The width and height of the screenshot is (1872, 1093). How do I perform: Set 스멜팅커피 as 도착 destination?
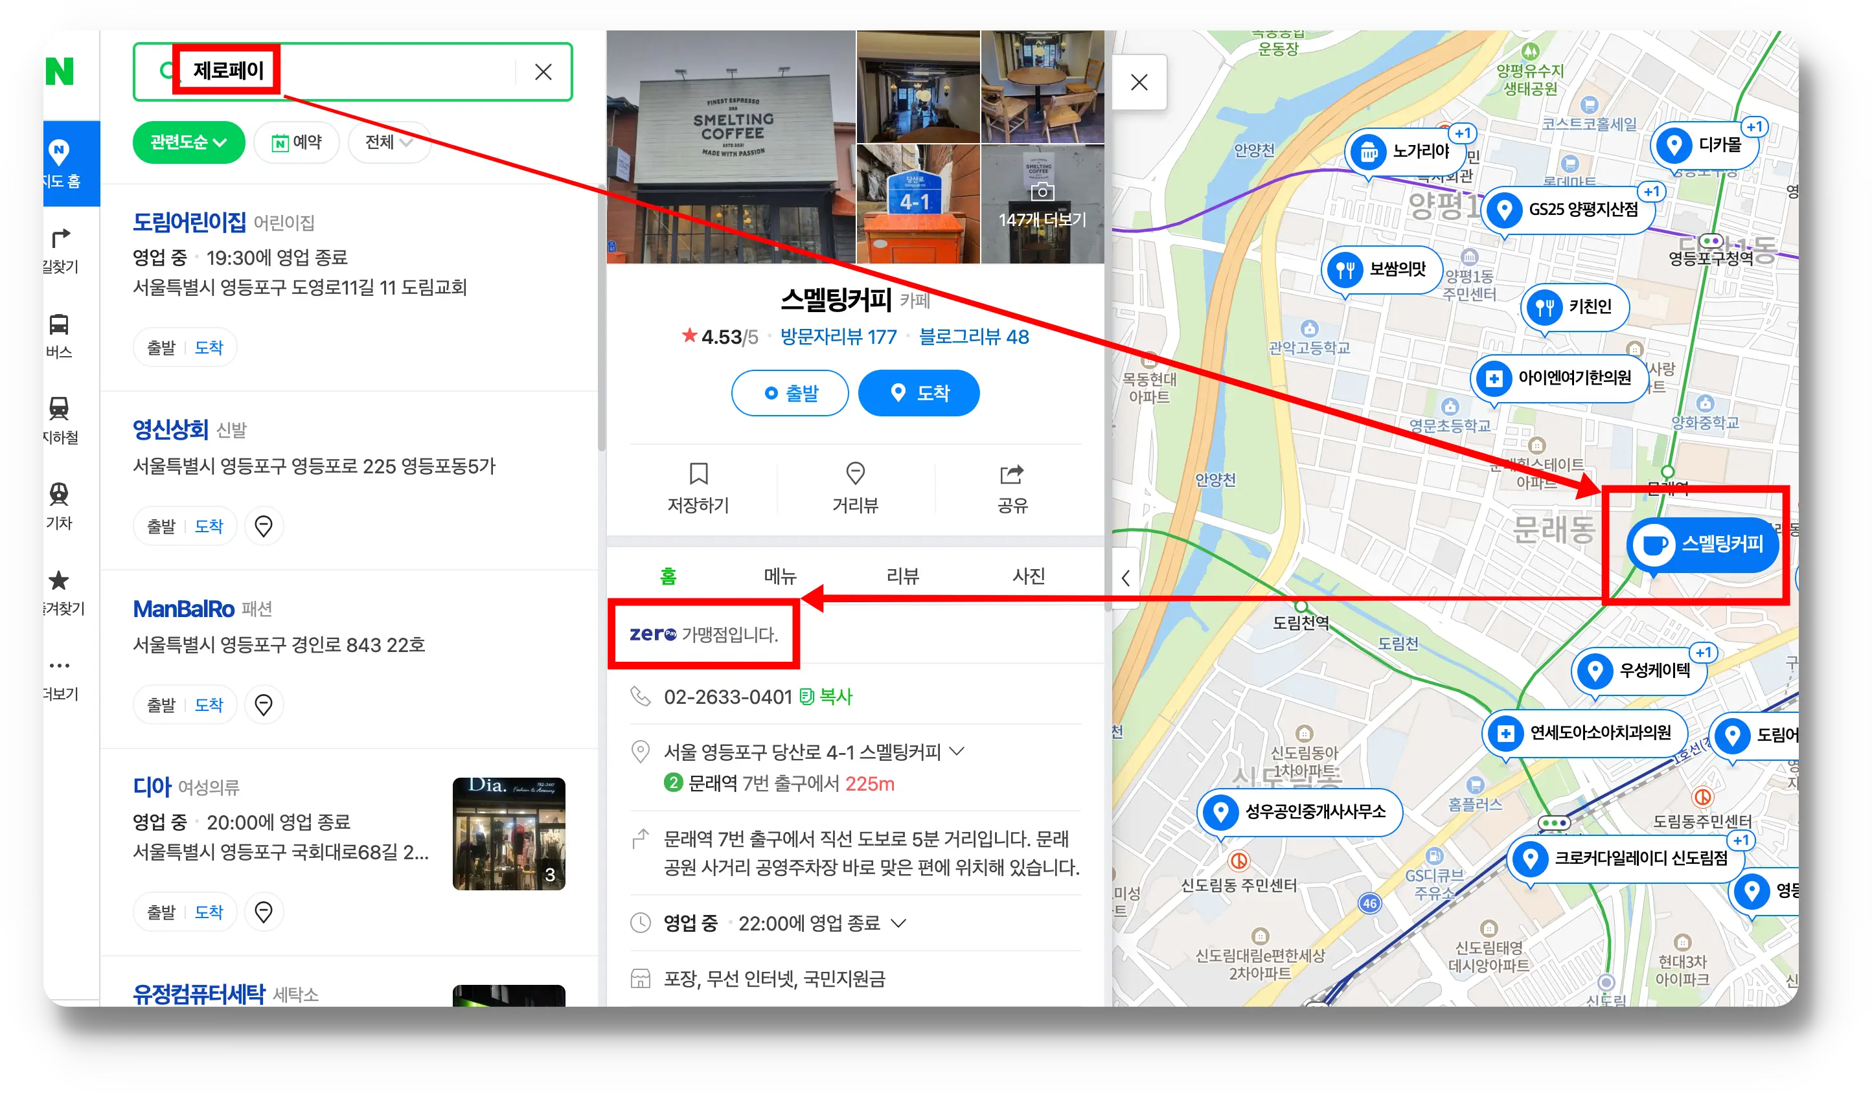pos(919,393)
